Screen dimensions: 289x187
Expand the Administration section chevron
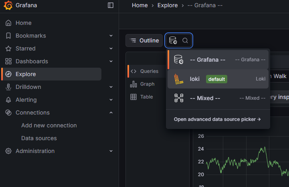coord(111,151)
